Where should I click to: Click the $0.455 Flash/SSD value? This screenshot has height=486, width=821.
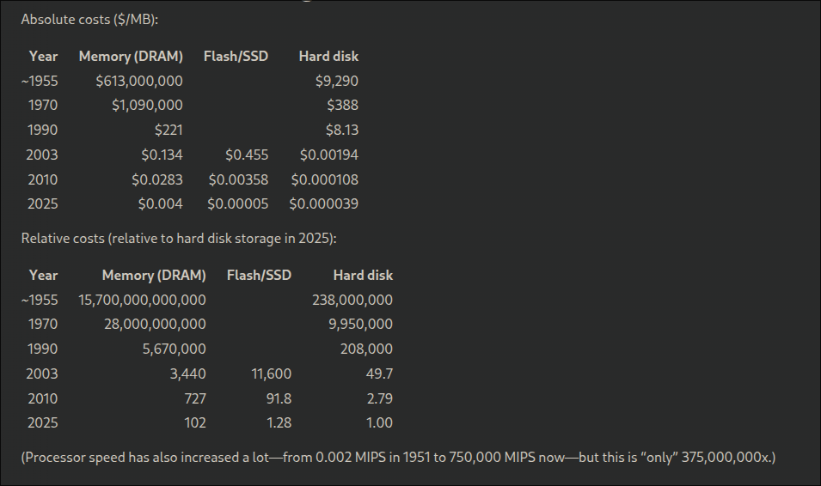point(247,155)
